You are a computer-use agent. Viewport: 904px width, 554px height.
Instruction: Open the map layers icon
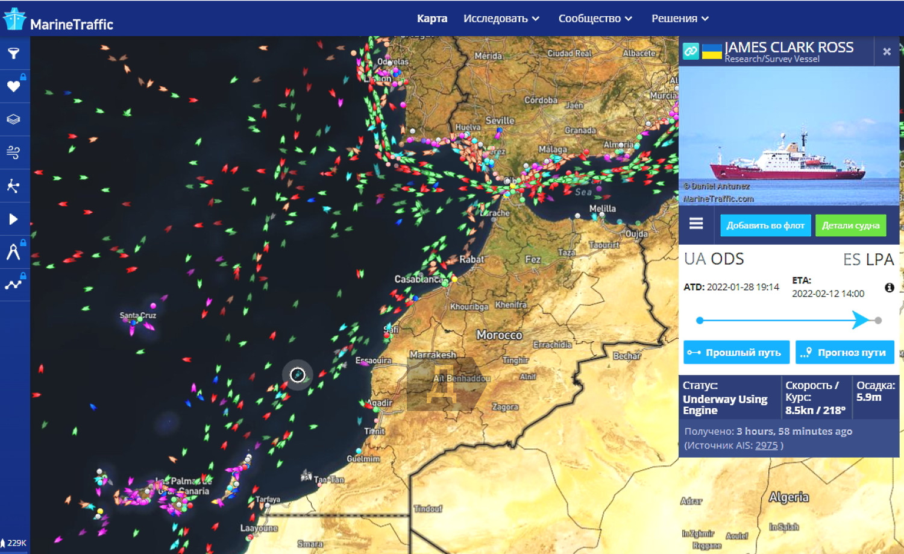click(x=13, y=119)
